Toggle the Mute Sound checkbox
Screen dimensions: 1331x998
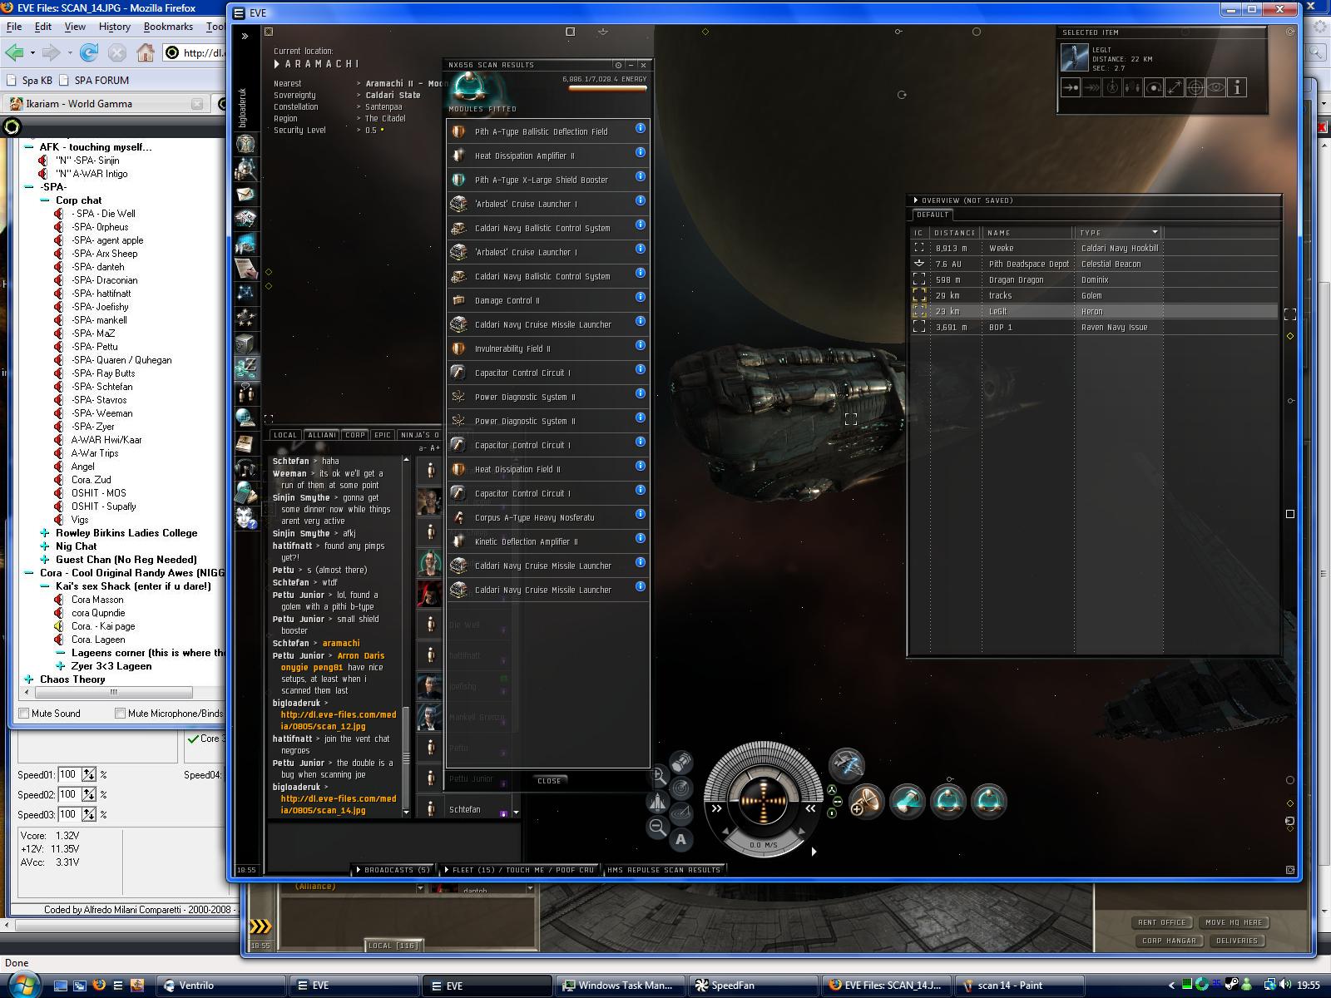tap(24, 713)
